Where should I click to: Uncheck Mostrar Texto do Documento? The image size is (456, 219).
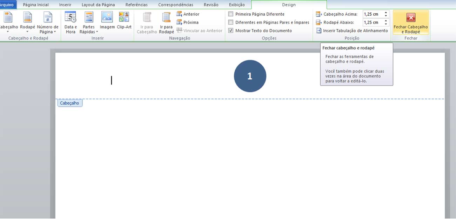(231, 31)
